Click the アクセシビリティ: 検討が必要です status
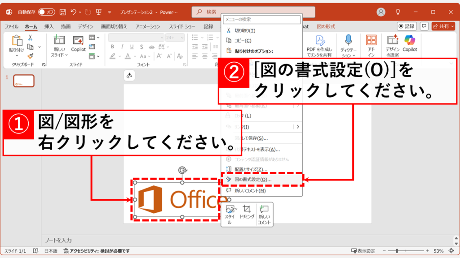The width and height of the screenshot is (460, 258). [97, 251]
